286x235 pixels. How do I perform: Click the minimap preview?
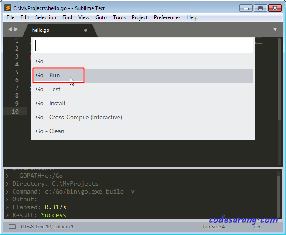(259, 41)
